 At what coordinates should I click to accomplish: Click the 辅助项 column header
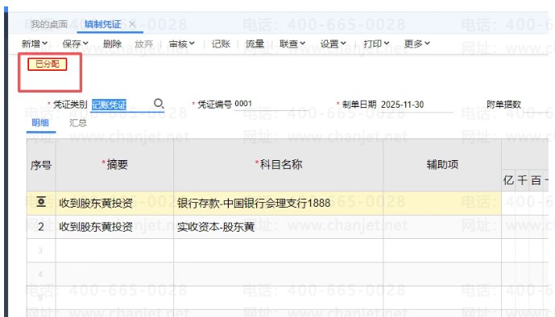(x=442, y=165)
